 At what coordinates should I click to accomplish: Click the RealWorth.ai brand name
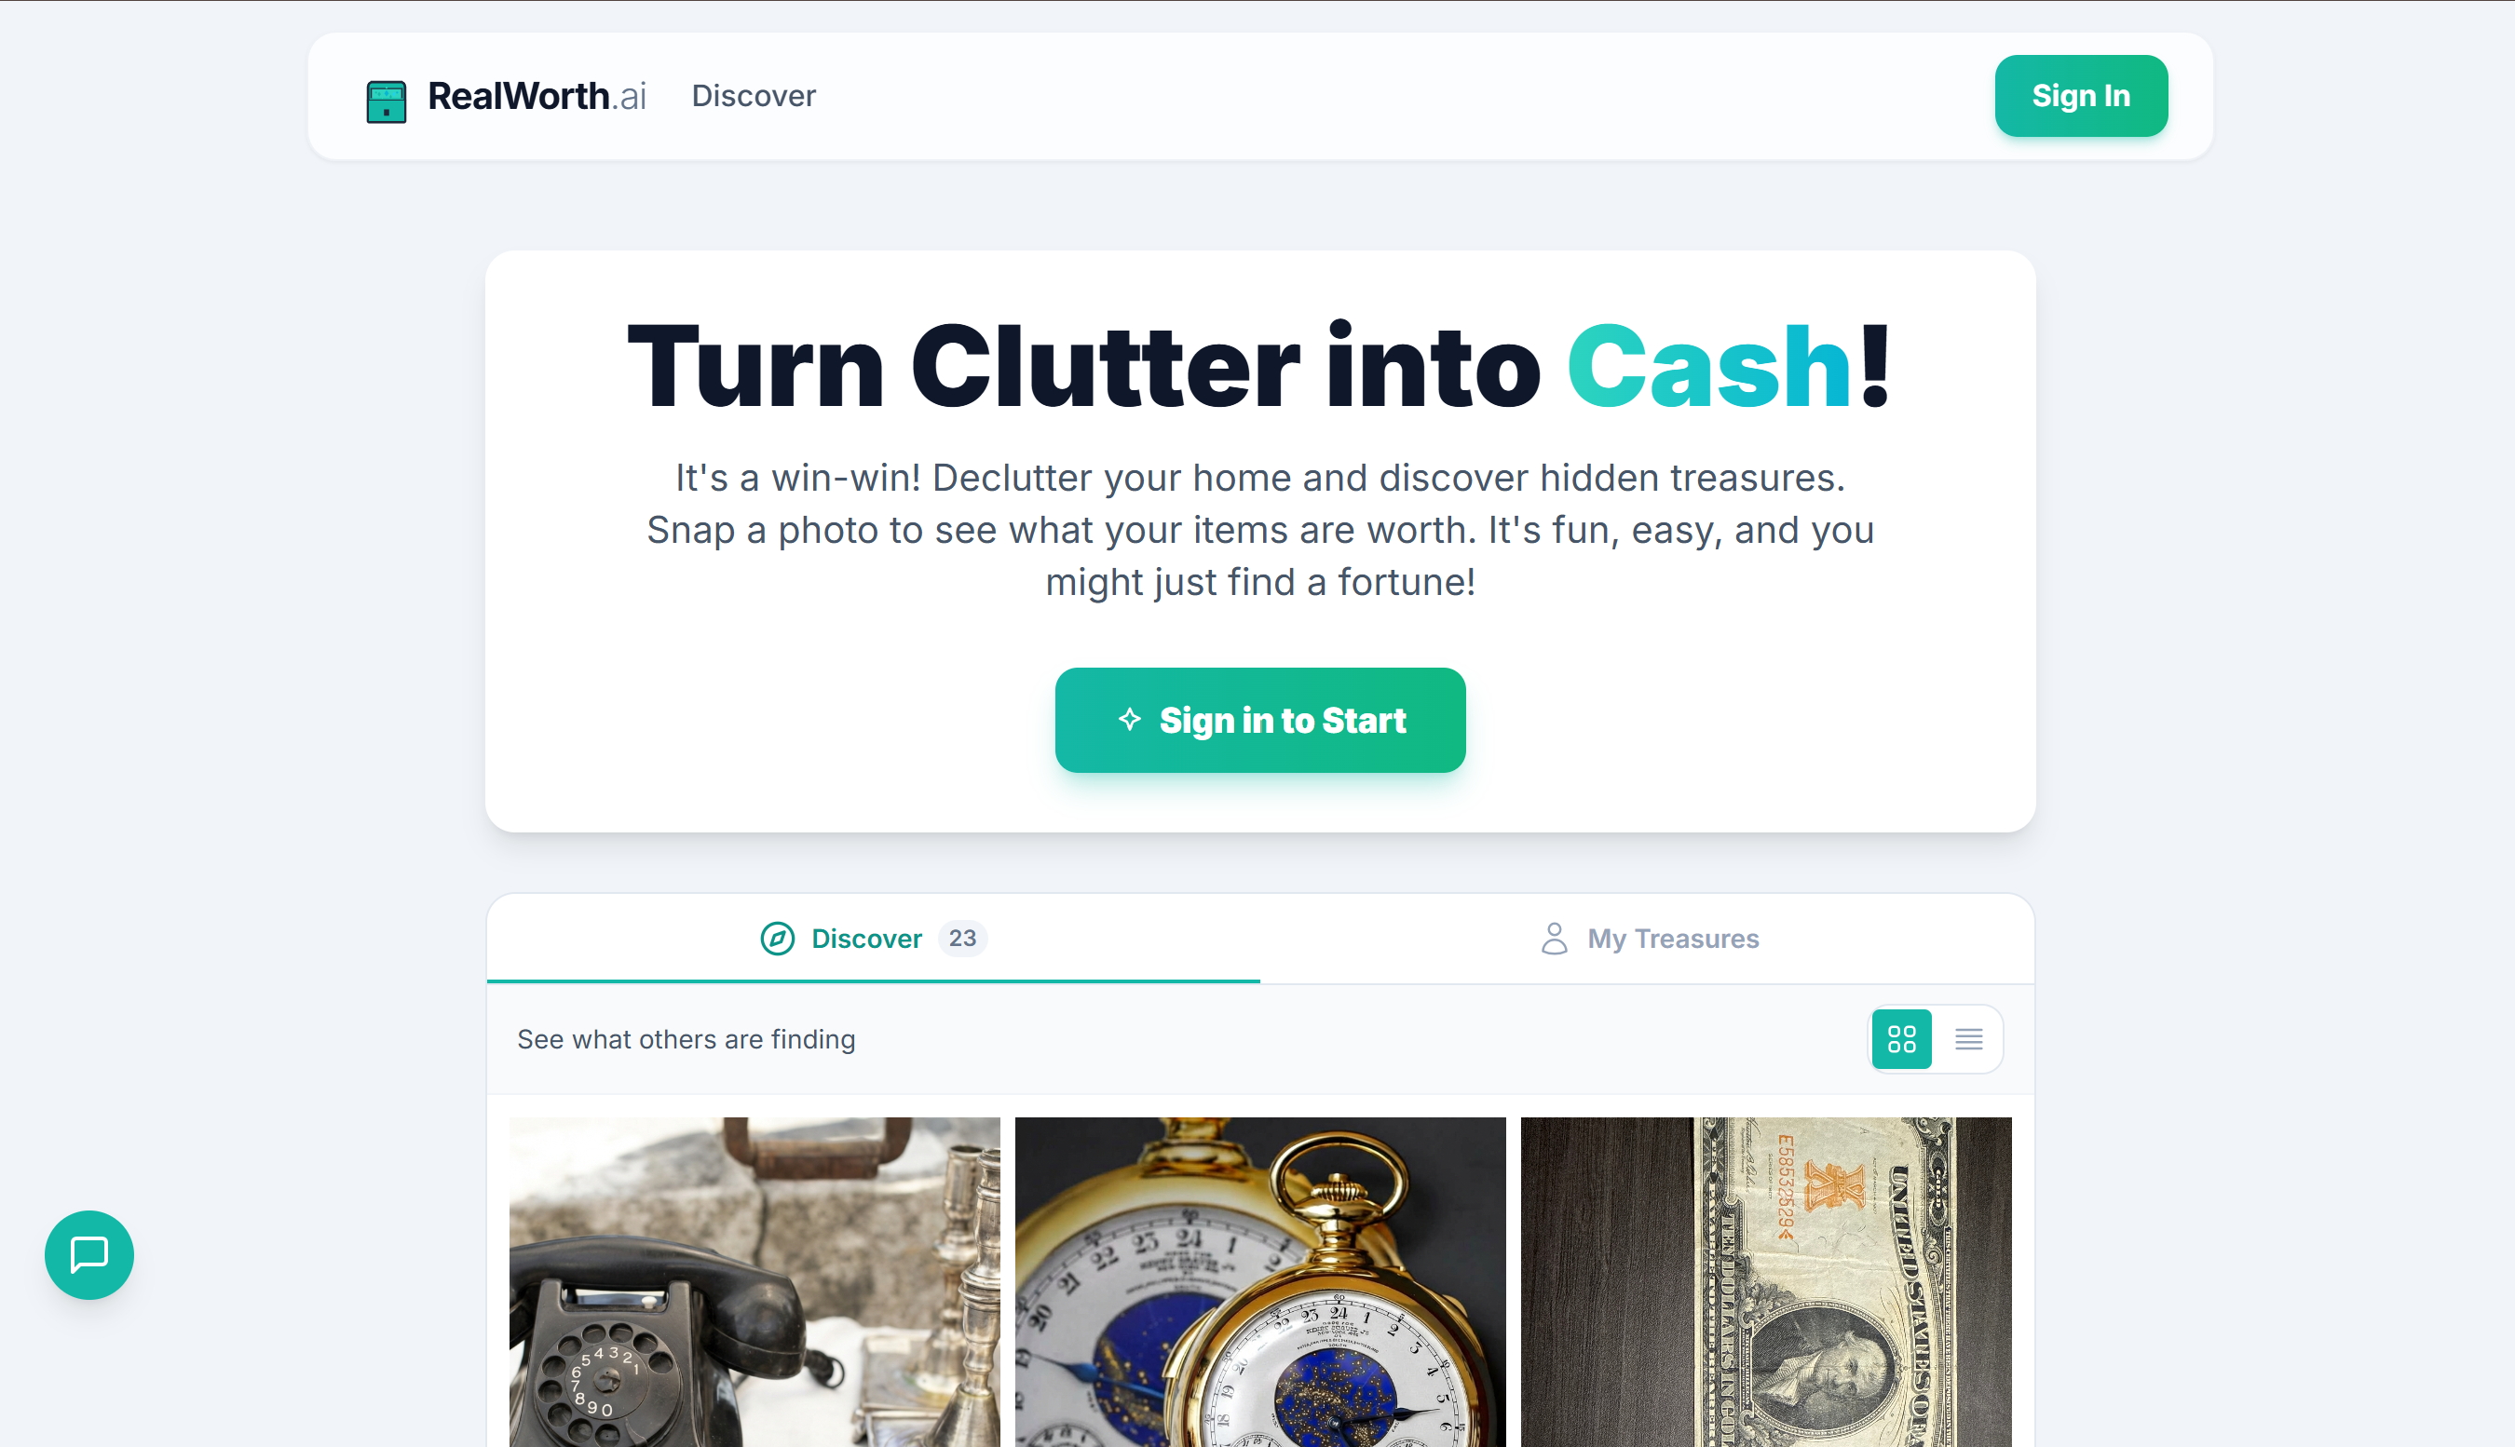(x=537, y=95)
